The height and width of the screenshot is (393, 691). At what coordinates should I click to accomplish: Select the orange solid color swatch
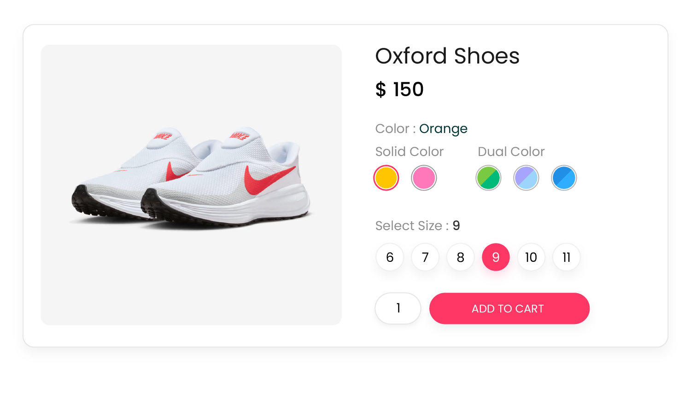386,178
